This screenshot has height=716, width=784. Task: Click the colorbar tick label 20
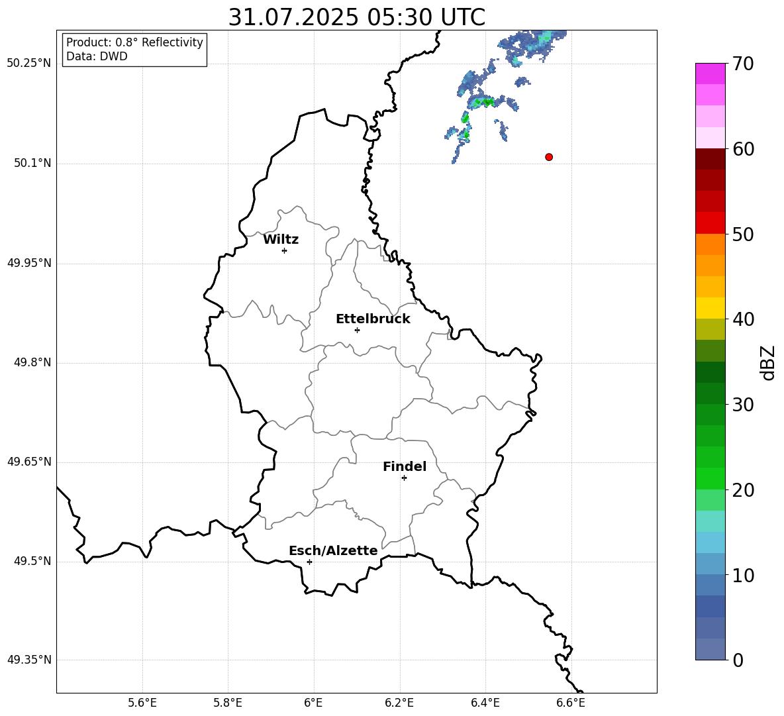click(x=743, y=490)
